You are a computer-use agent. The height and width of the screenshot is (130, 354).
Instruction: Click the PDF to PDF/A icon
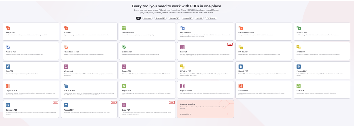click(x=66, y=86)
